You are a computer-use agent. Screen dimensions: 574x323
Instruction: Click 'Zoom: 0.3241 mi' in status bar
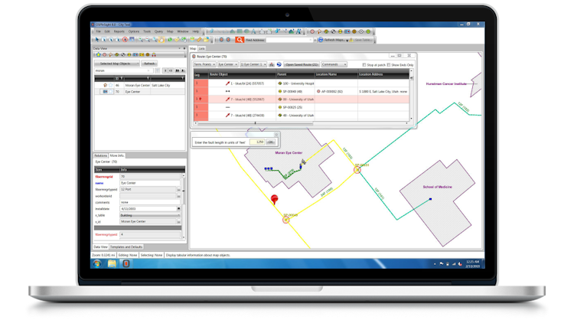click(103, 255)
